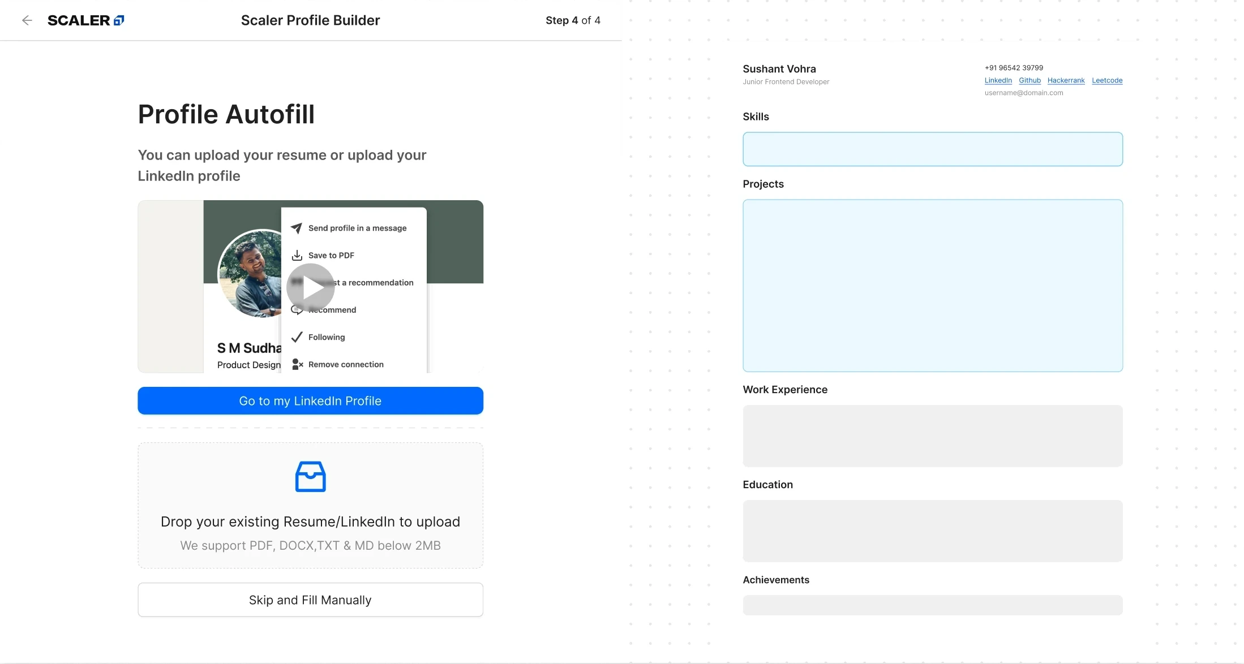Click the 'Sushant Vohra' name text
1244x664 pixels.
[x=779, y=68]
